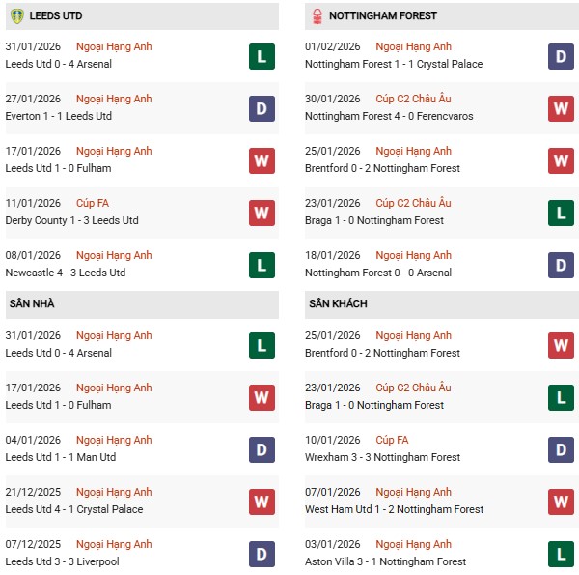This screenshot has width=579, height=575.
Task: Click the LEEDS UTD team name header
Action: [x=57, y=15]
